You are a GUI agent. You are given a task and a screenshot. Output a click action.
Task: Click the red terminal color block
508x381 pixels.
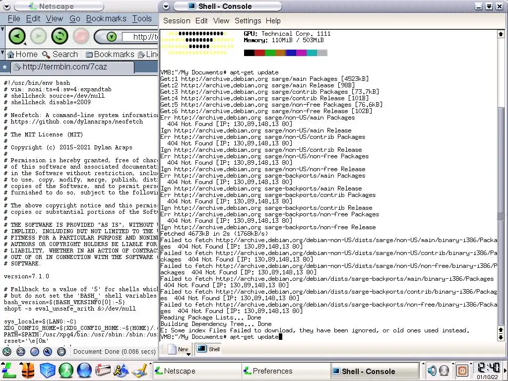click(259, 53)
